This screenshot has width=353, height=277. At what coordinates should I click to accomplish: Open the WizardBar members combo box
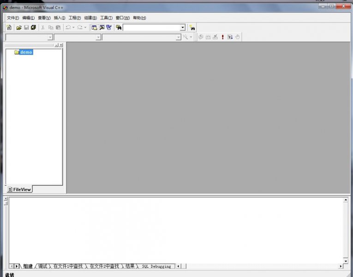(142, 37)
